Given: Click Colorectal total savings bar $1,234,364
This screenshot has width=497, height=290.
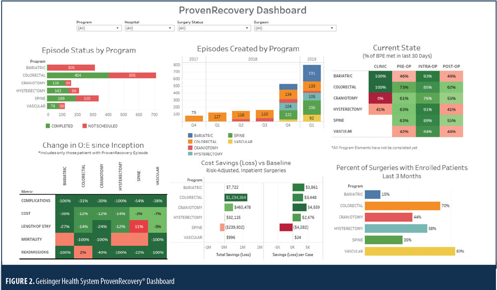Looking at the screenshot, I should click(236, 197).
